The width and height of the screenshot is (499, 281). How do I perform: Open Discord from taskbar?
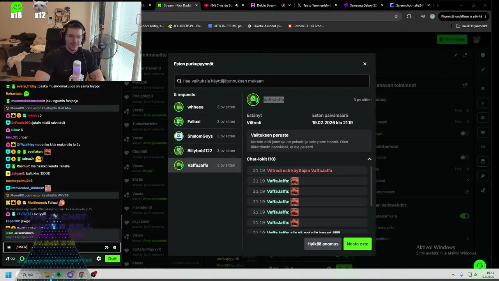70,275
